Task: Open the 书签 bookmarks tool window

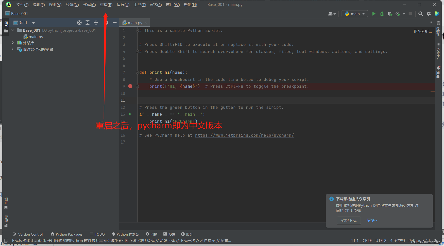Action: click(6, 203)
